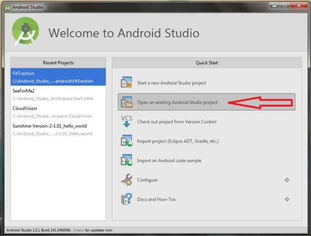This screenshot has height=236, width=311.
Task: Click the Import project icon
Action: coord(126,141)
